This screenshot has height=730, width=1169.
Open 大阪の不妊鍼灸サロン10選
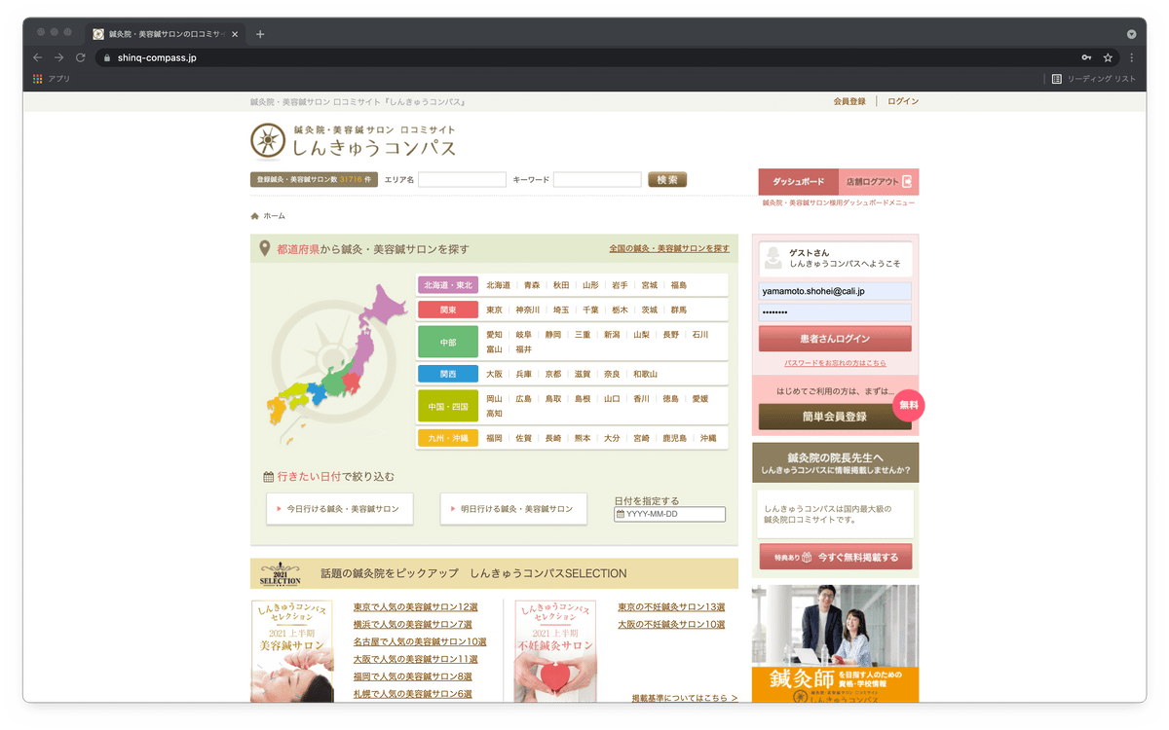[671, 625]
